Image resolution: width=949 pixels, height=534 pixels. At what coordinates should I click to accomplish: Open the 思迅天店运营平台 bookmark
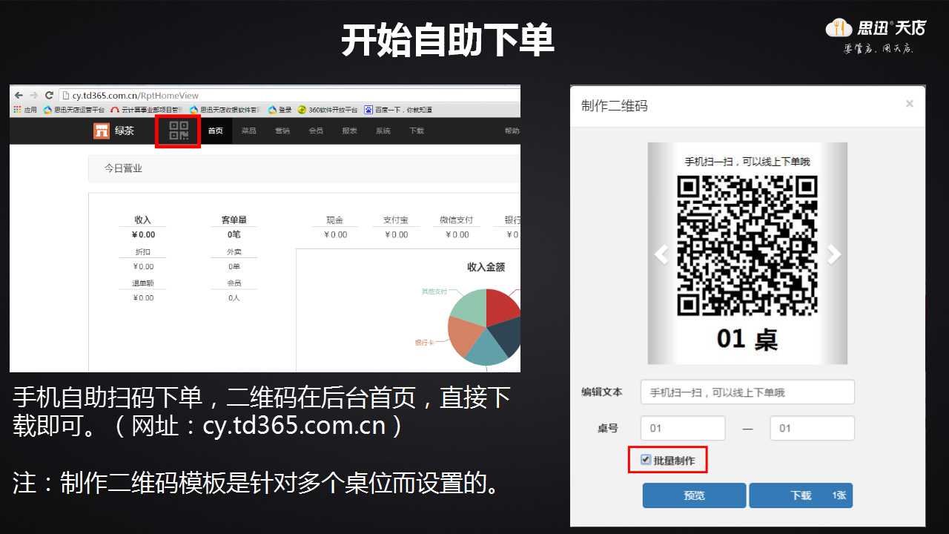coord(74,110)
